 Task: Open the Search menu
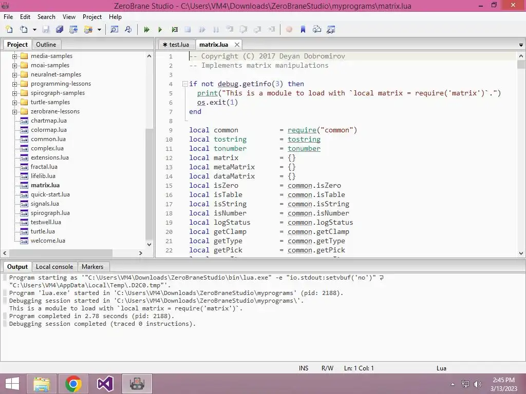click(46, 17)
